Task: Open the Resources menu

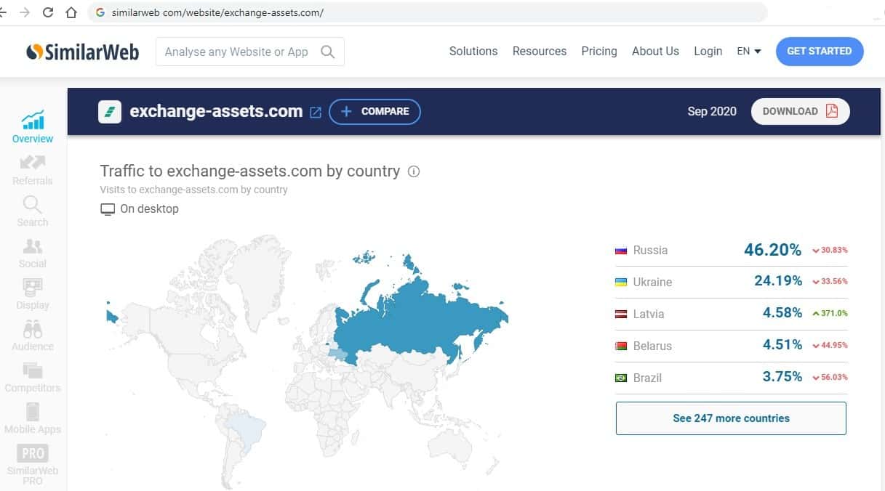Action: (x=540, y=52)
